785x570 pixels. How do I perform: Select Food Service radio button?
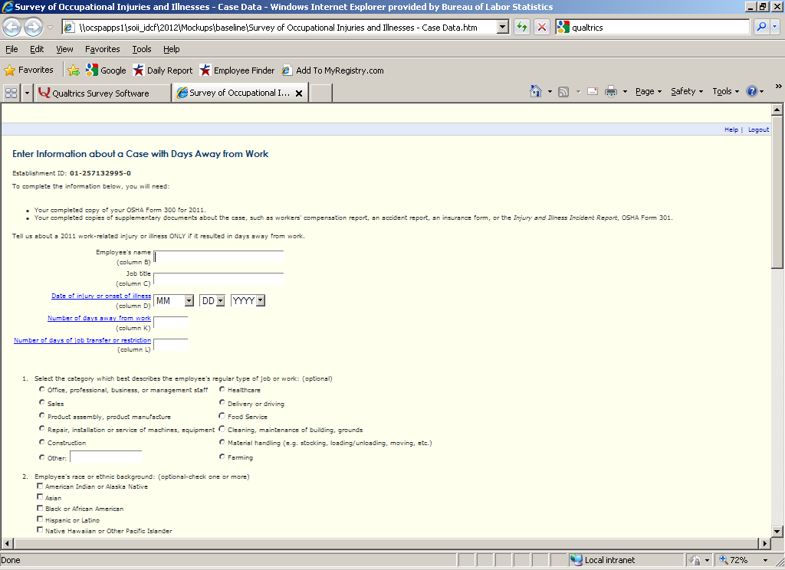coord(222,416)
